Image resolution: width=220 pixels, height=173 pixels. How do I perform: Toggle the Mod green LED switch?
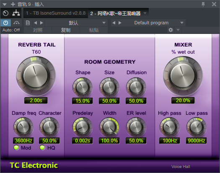pyautogui.click(x=16, y=147)
